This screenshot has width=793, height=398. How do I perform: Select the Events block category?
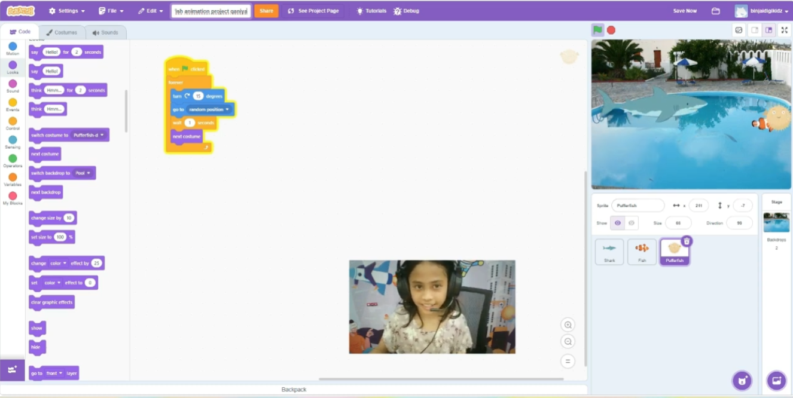[13, 105]
